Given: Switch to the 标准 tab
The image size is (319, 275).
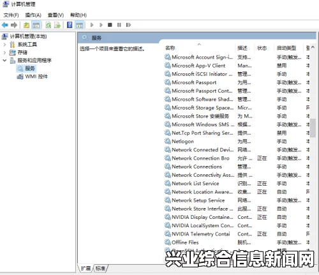Looking at the screenshot, I should 100,269.
